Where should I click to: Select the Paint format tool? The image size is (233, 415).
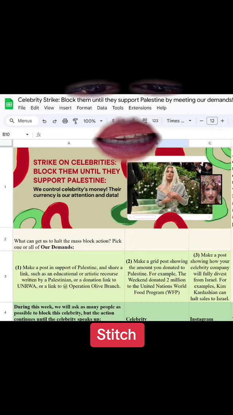point(75,121)
